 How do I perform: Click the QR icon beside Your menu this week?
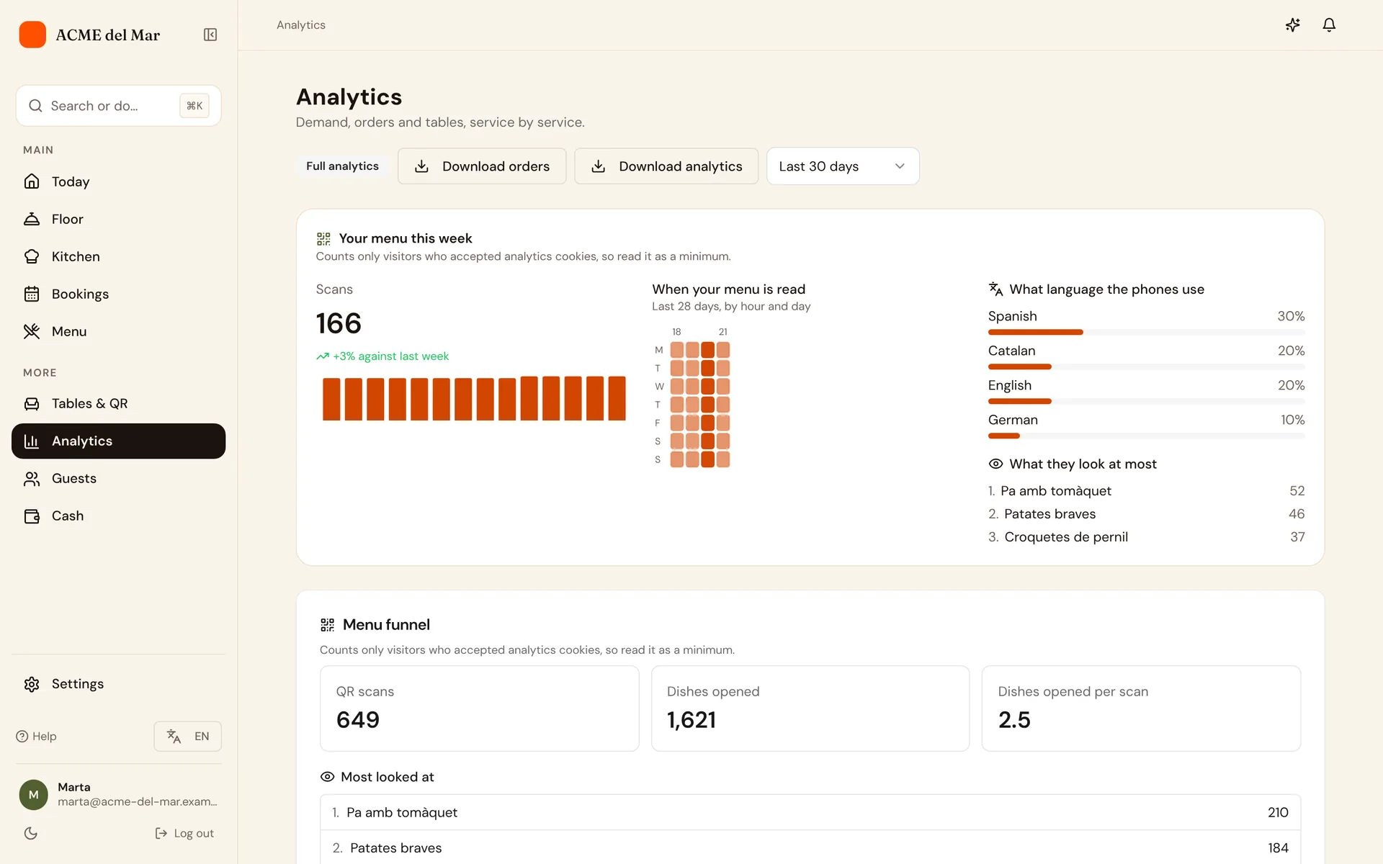coord(323,238)
